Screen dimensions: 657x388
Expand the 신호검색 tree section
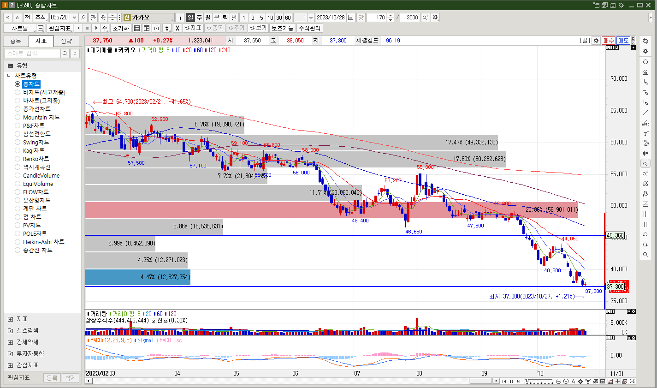coord(10,330)
